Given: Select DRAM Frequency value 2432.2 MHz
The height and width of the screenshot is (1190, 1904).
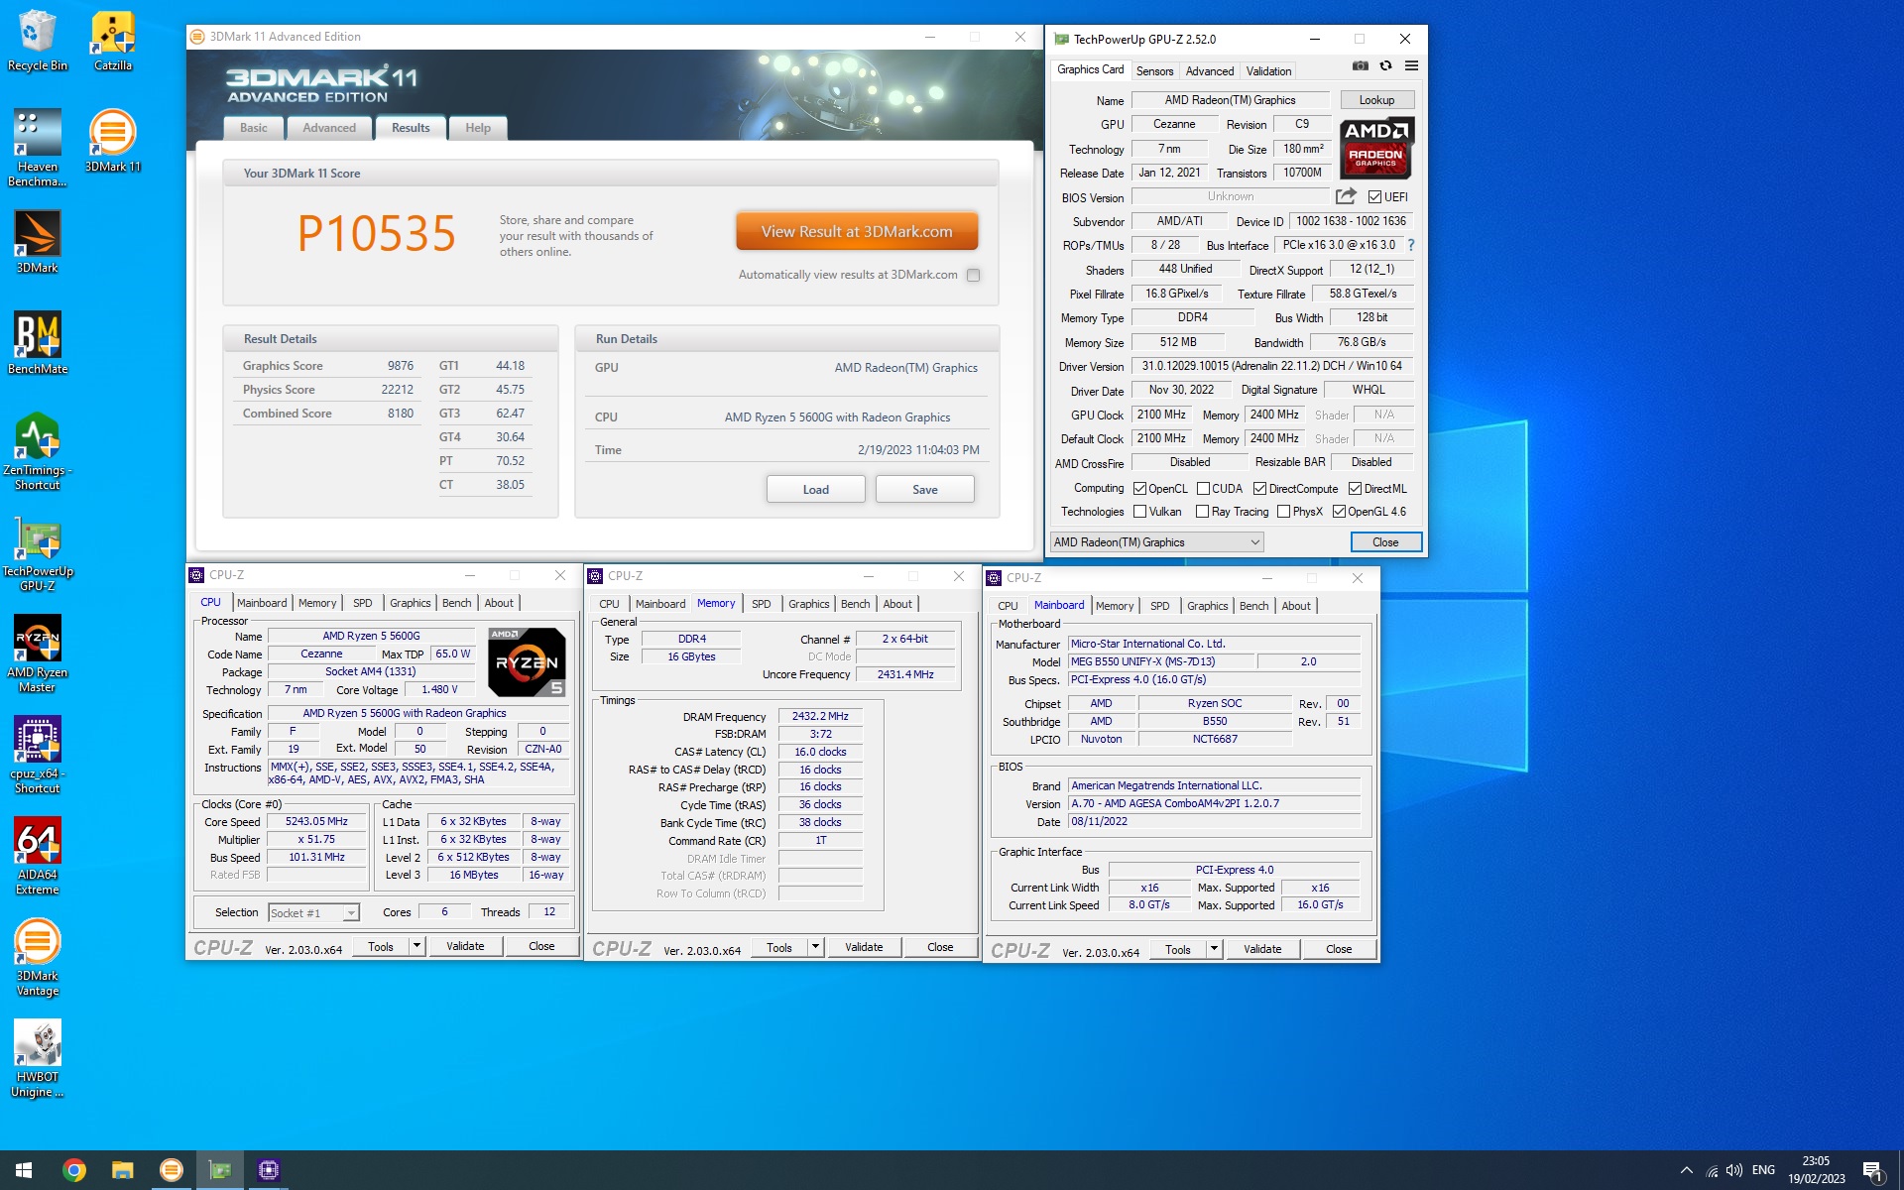Looking at the screenshot, I should click(x=820, y=716).
